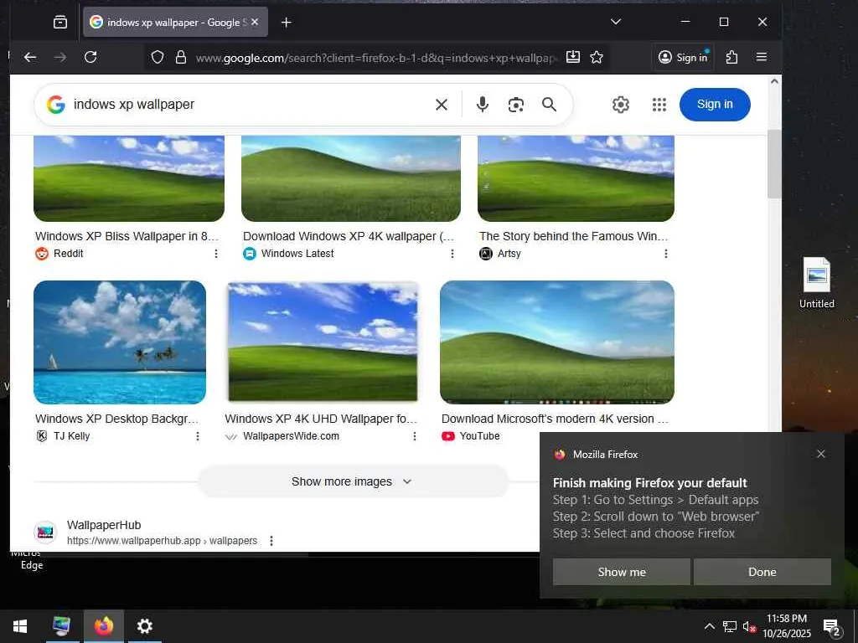Open Reddit Bliss wallpaper image

129,178
